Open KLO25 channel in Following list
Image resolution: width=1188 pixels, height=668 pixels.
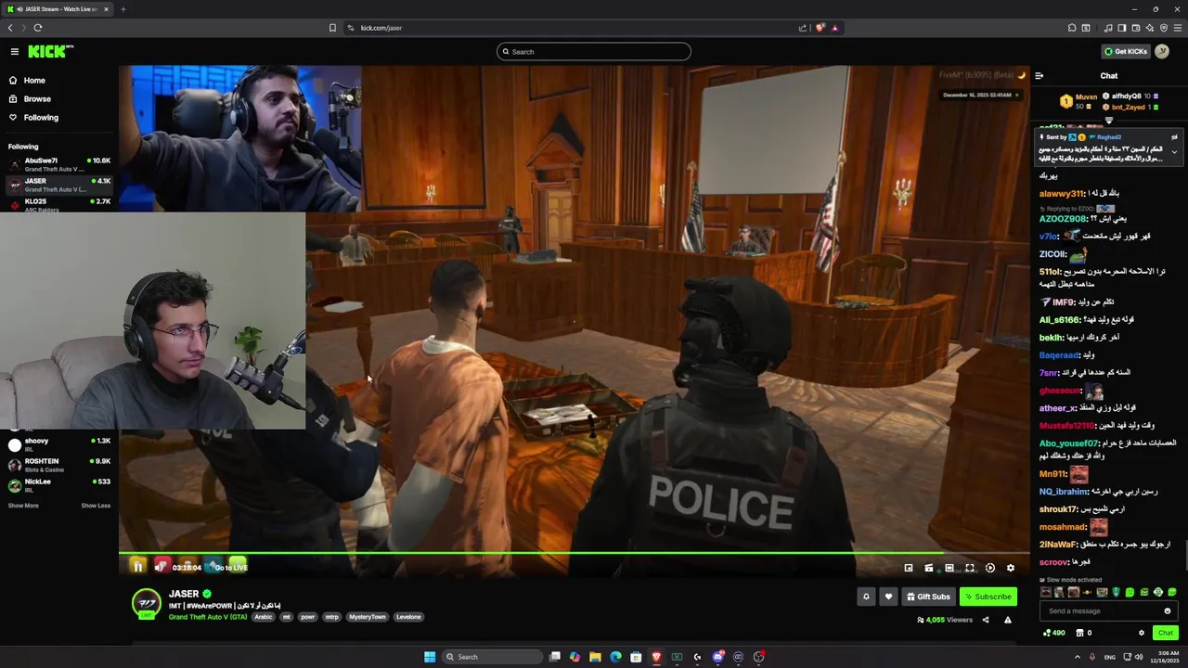pos(59,205)
